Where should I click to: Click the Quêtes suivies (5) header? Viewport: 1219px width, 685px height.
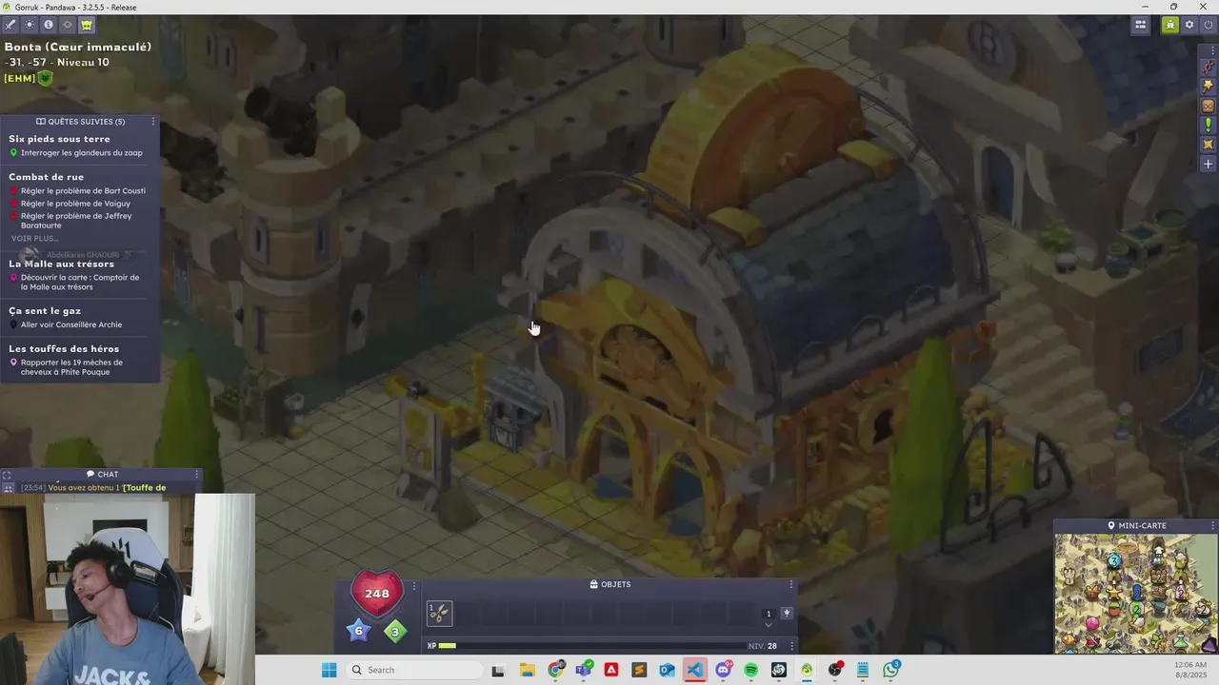click(80, 122)
